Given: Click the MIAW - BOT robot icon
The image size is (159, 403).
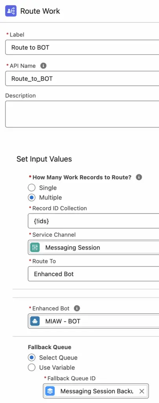Looking at the screenshot, I should point(35,321).
